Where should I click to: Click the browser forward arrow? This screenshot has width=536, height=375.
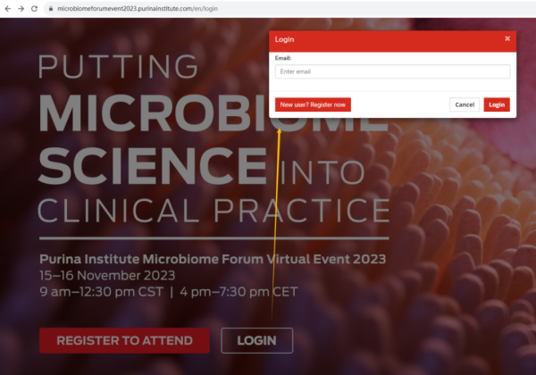[21, 9]
